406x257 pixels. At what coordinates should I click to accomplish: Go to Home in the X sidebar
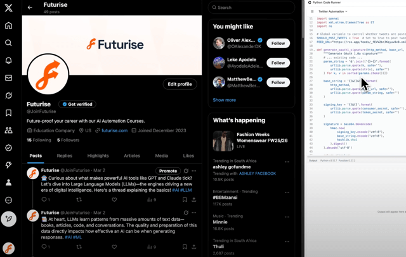pyautogui.click(x=9, y=26)
